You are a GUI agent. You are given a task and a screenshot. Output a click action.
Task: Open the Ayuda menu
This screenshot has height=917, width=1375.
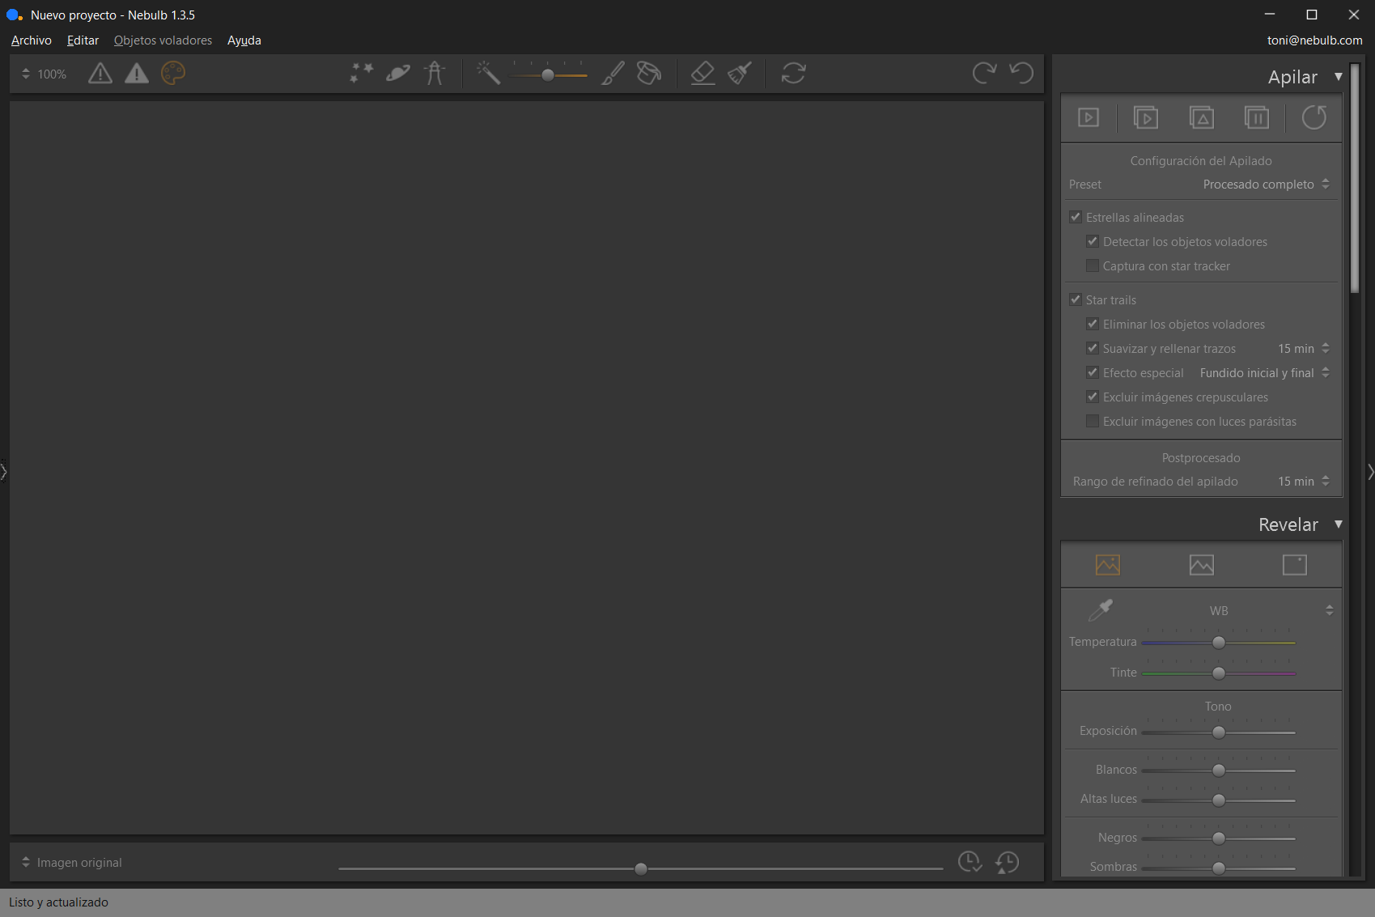point(244,40)
